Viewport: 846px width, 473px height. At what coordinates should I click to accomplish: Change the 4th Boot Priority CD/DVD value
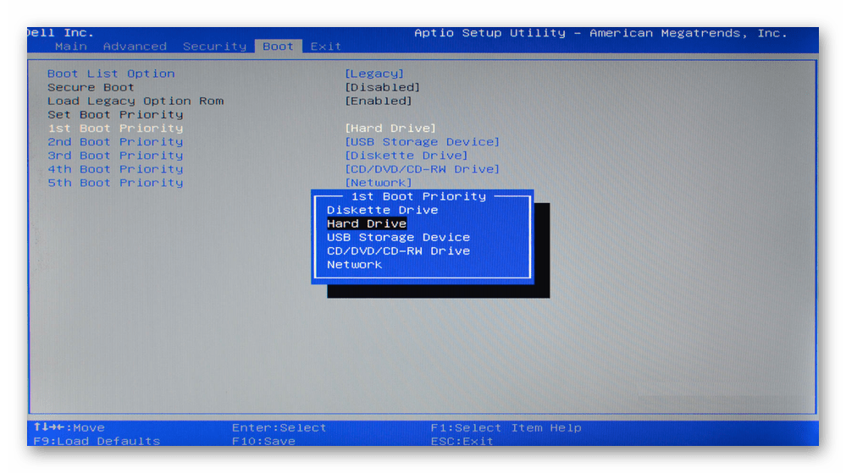coord(422,169)
